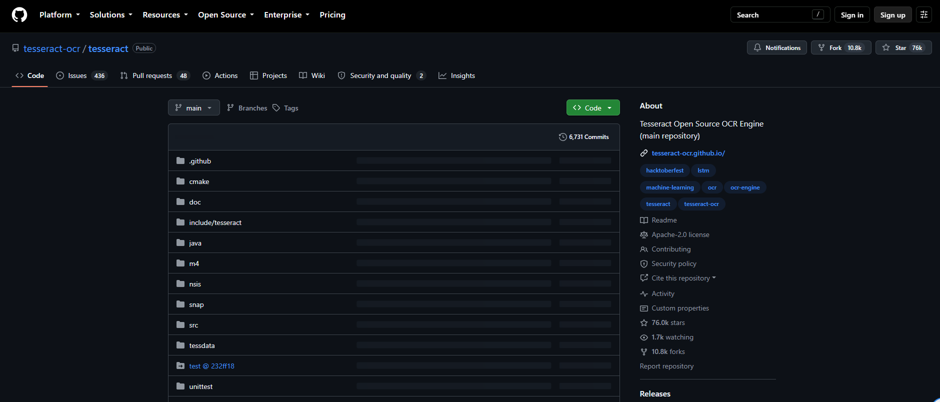
Task: View the Security and quality tab
Action: click(x=382, y=75)
